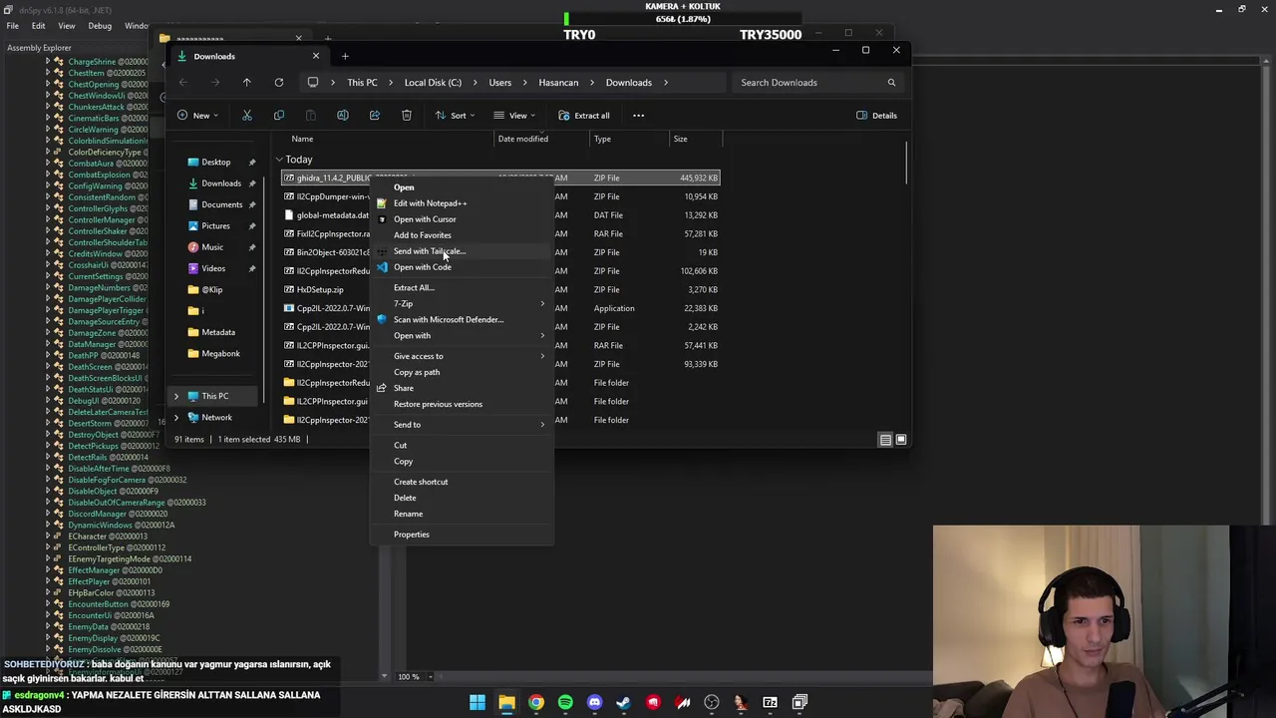This screenshot has height=718, width=1276.
Task: Unpin Desktop from Quick access
Action: click(x=252, y=162)
